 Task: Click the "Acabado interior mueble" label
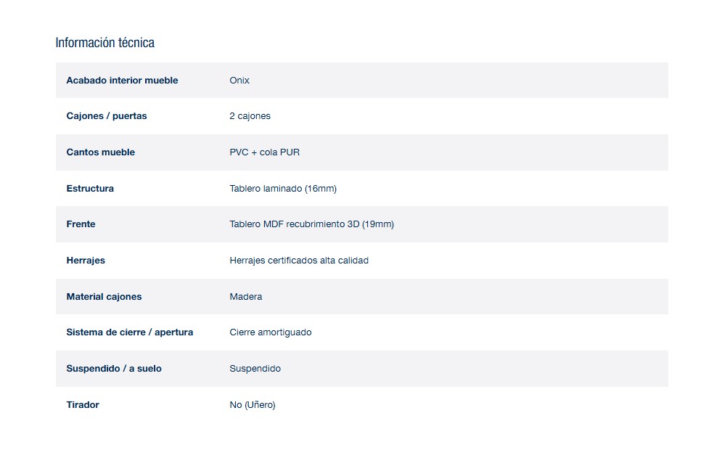coord(122,81)
